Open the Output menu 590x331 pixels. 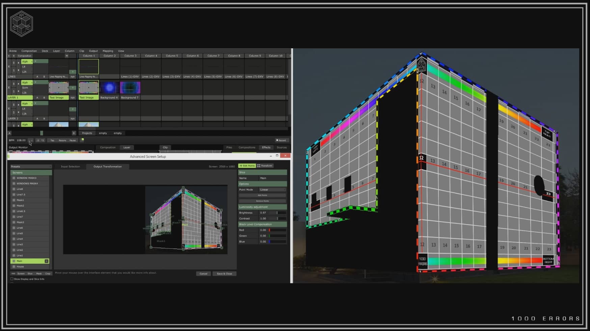pyautogui.click(x=93, y=51)
